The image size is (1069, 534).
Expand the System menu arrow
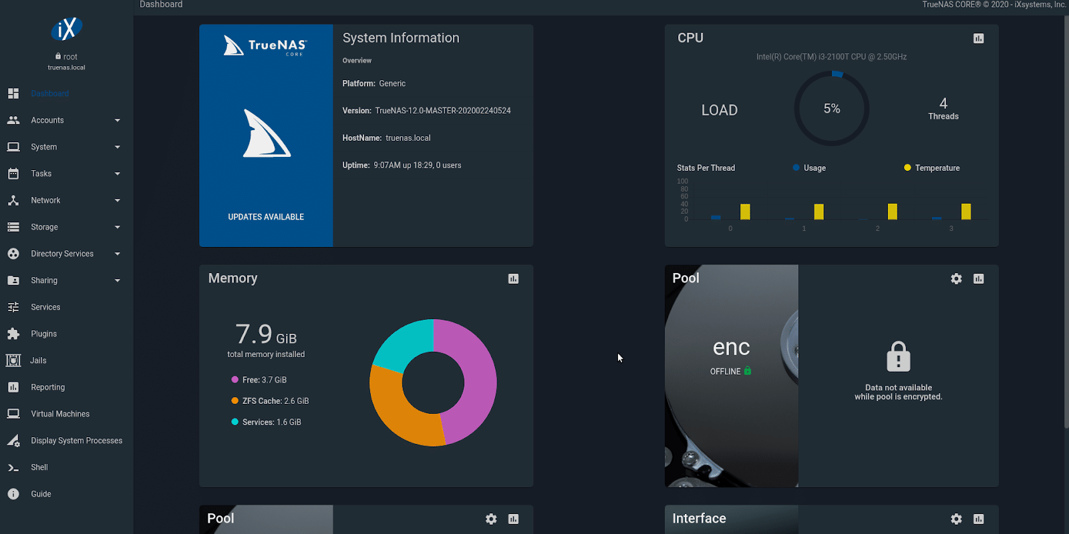[118, 147]
